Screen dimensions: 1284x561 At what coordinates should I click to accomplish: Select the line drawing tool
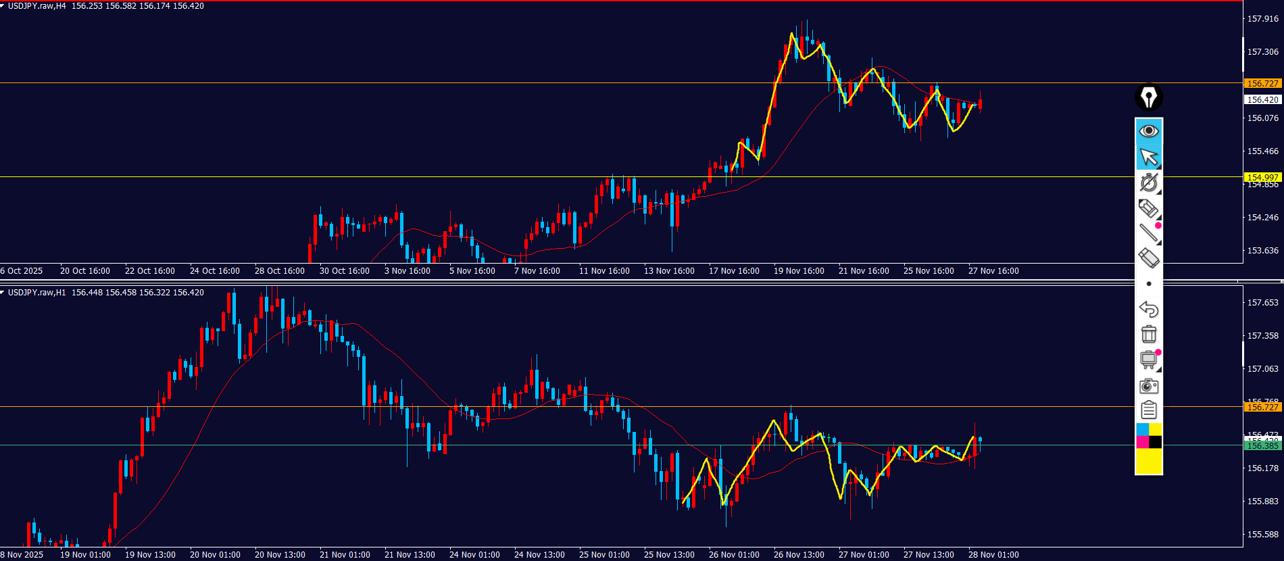tap(1148, 233)
